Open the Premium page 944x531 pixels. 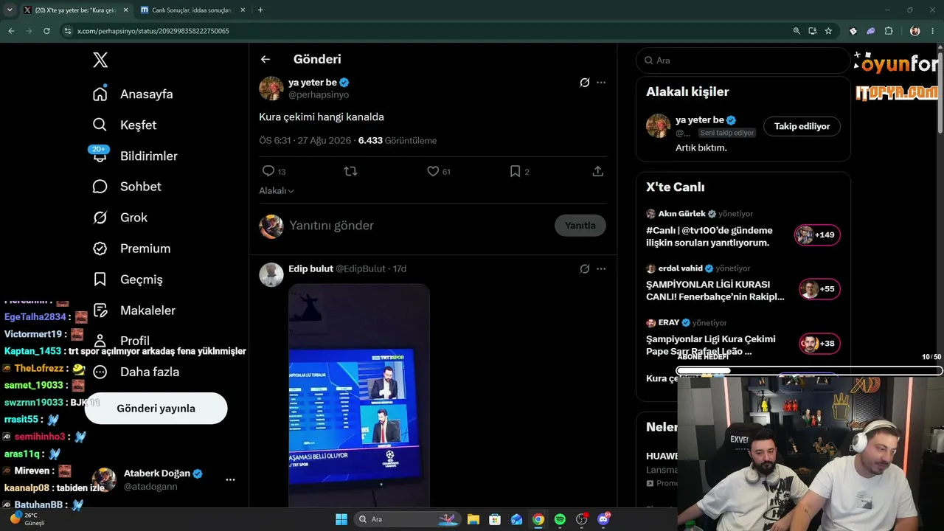(131, 249)
